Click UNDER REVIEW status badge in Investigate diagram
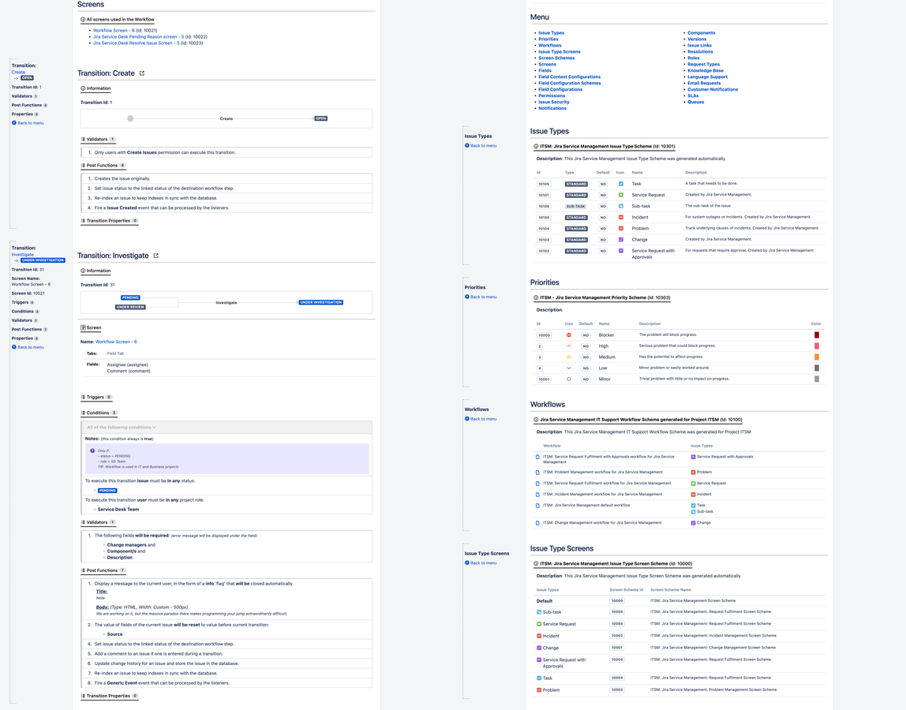The height and width of the screenshot is (710, 906). click(130, 308)
